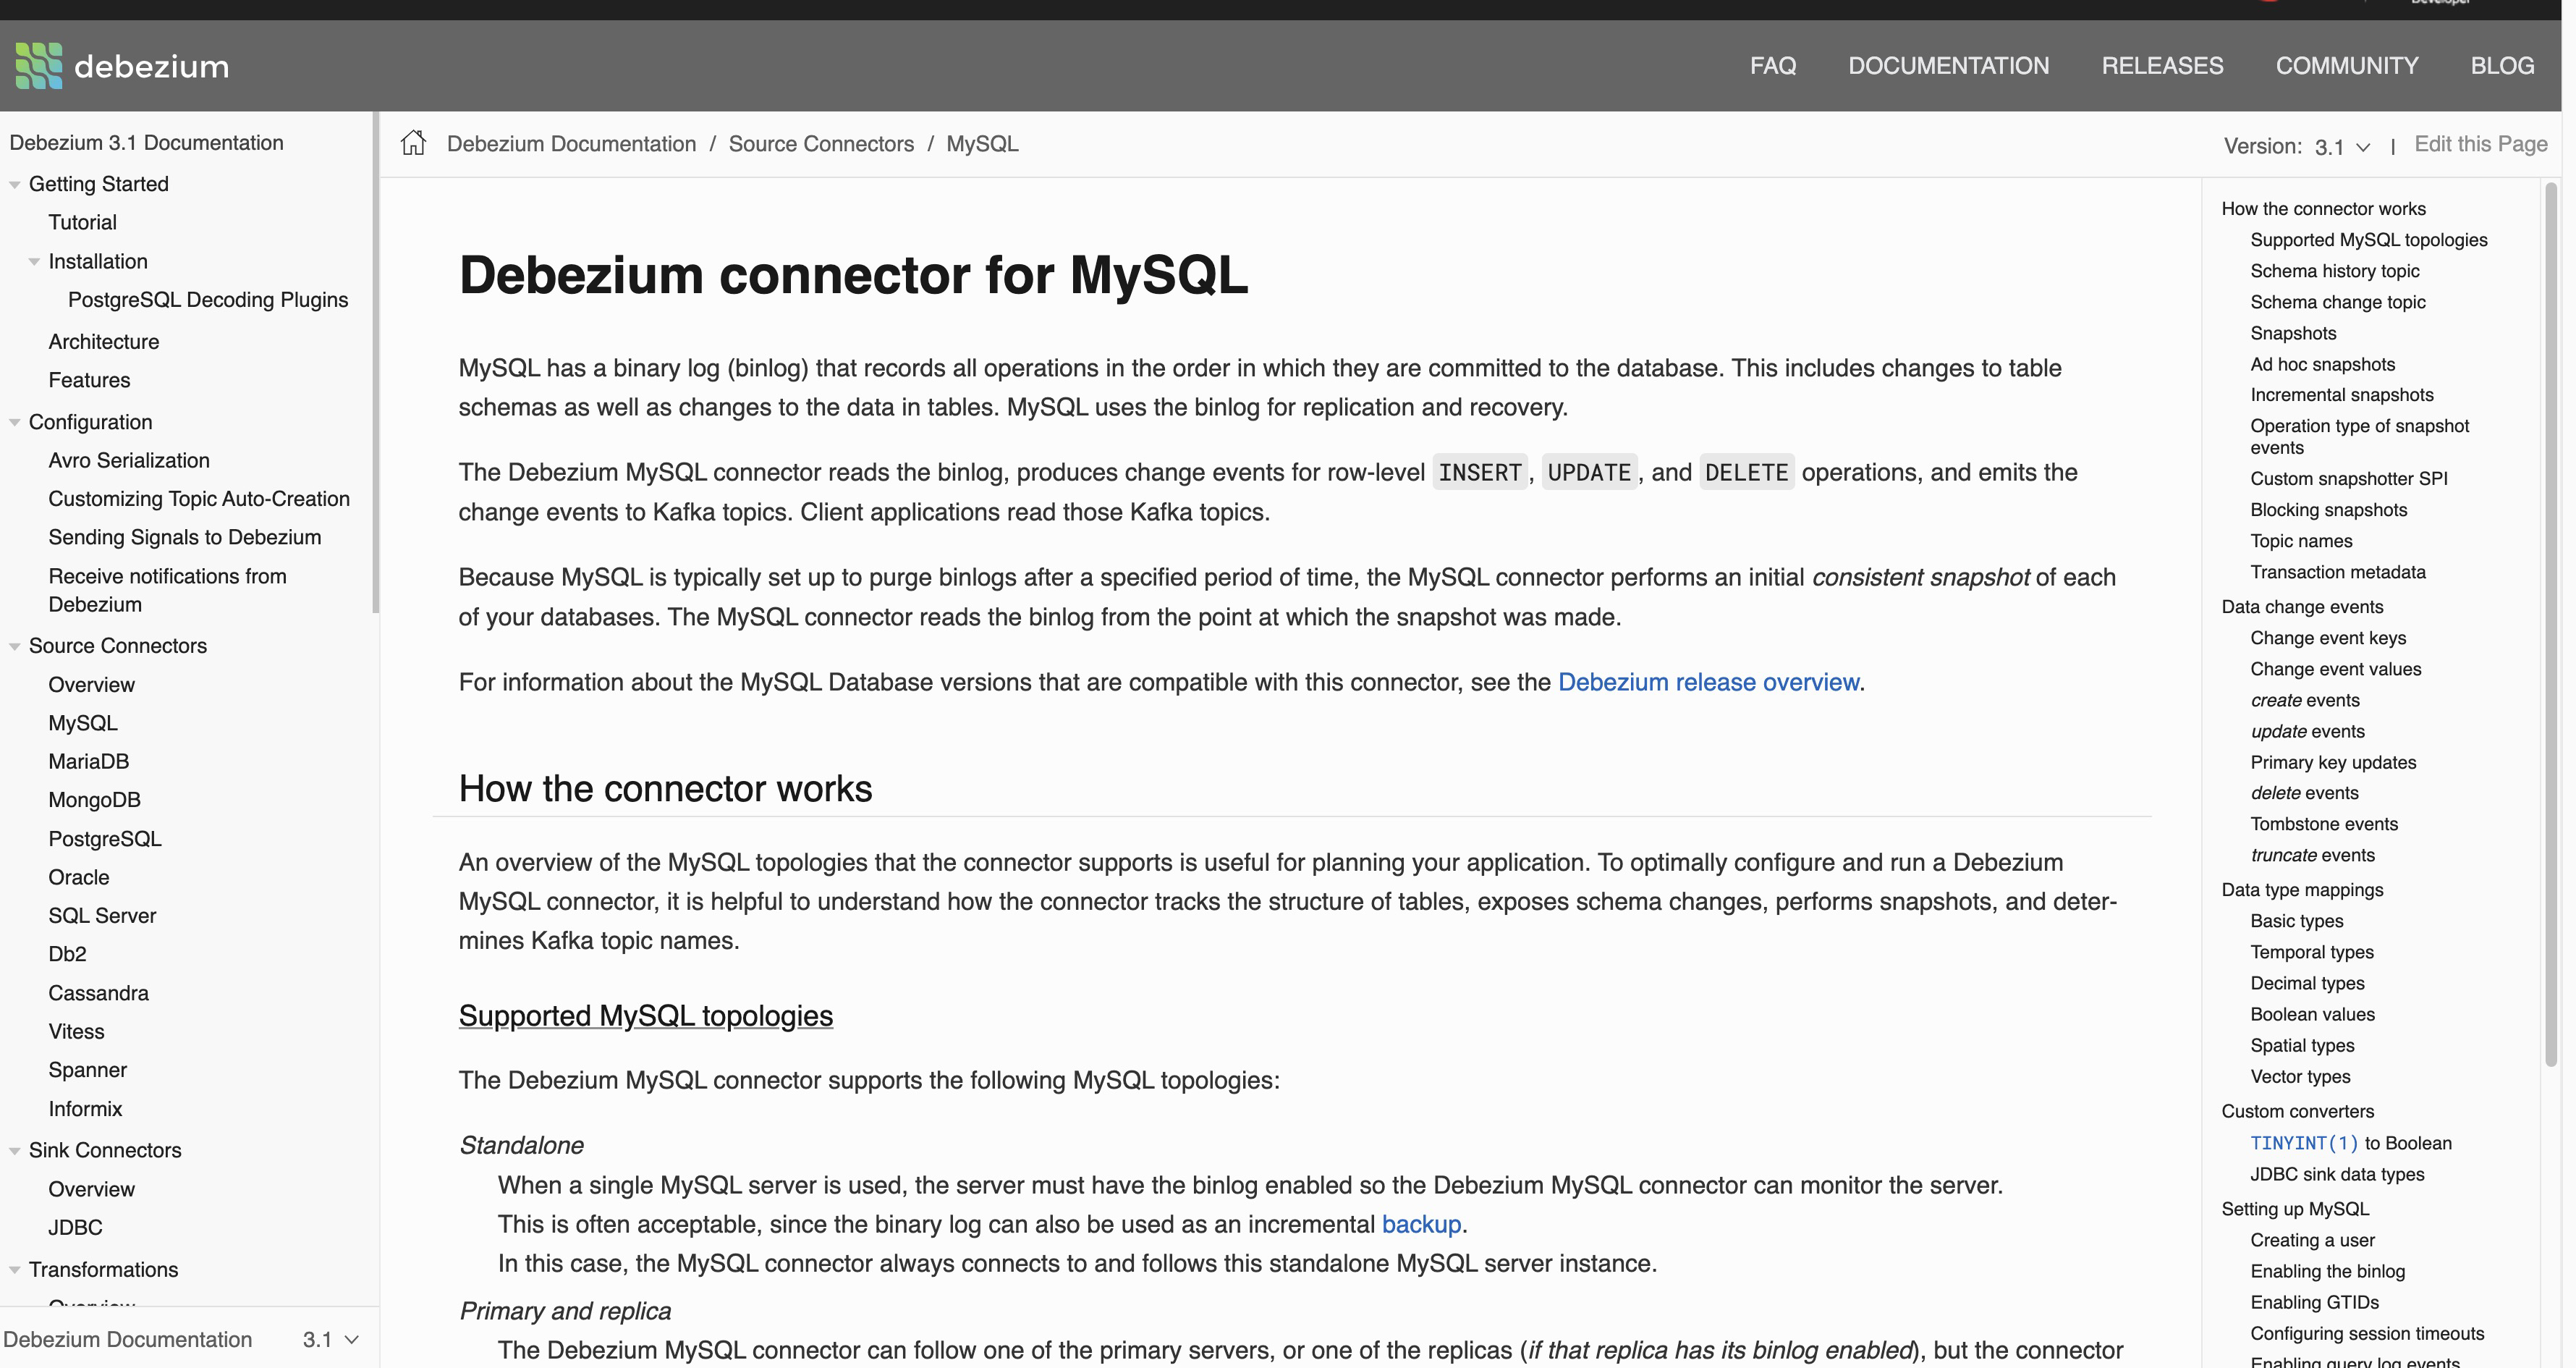2576x1368 pixels.
Task: Collapse the Installation tree node
Action: [34, 262]
